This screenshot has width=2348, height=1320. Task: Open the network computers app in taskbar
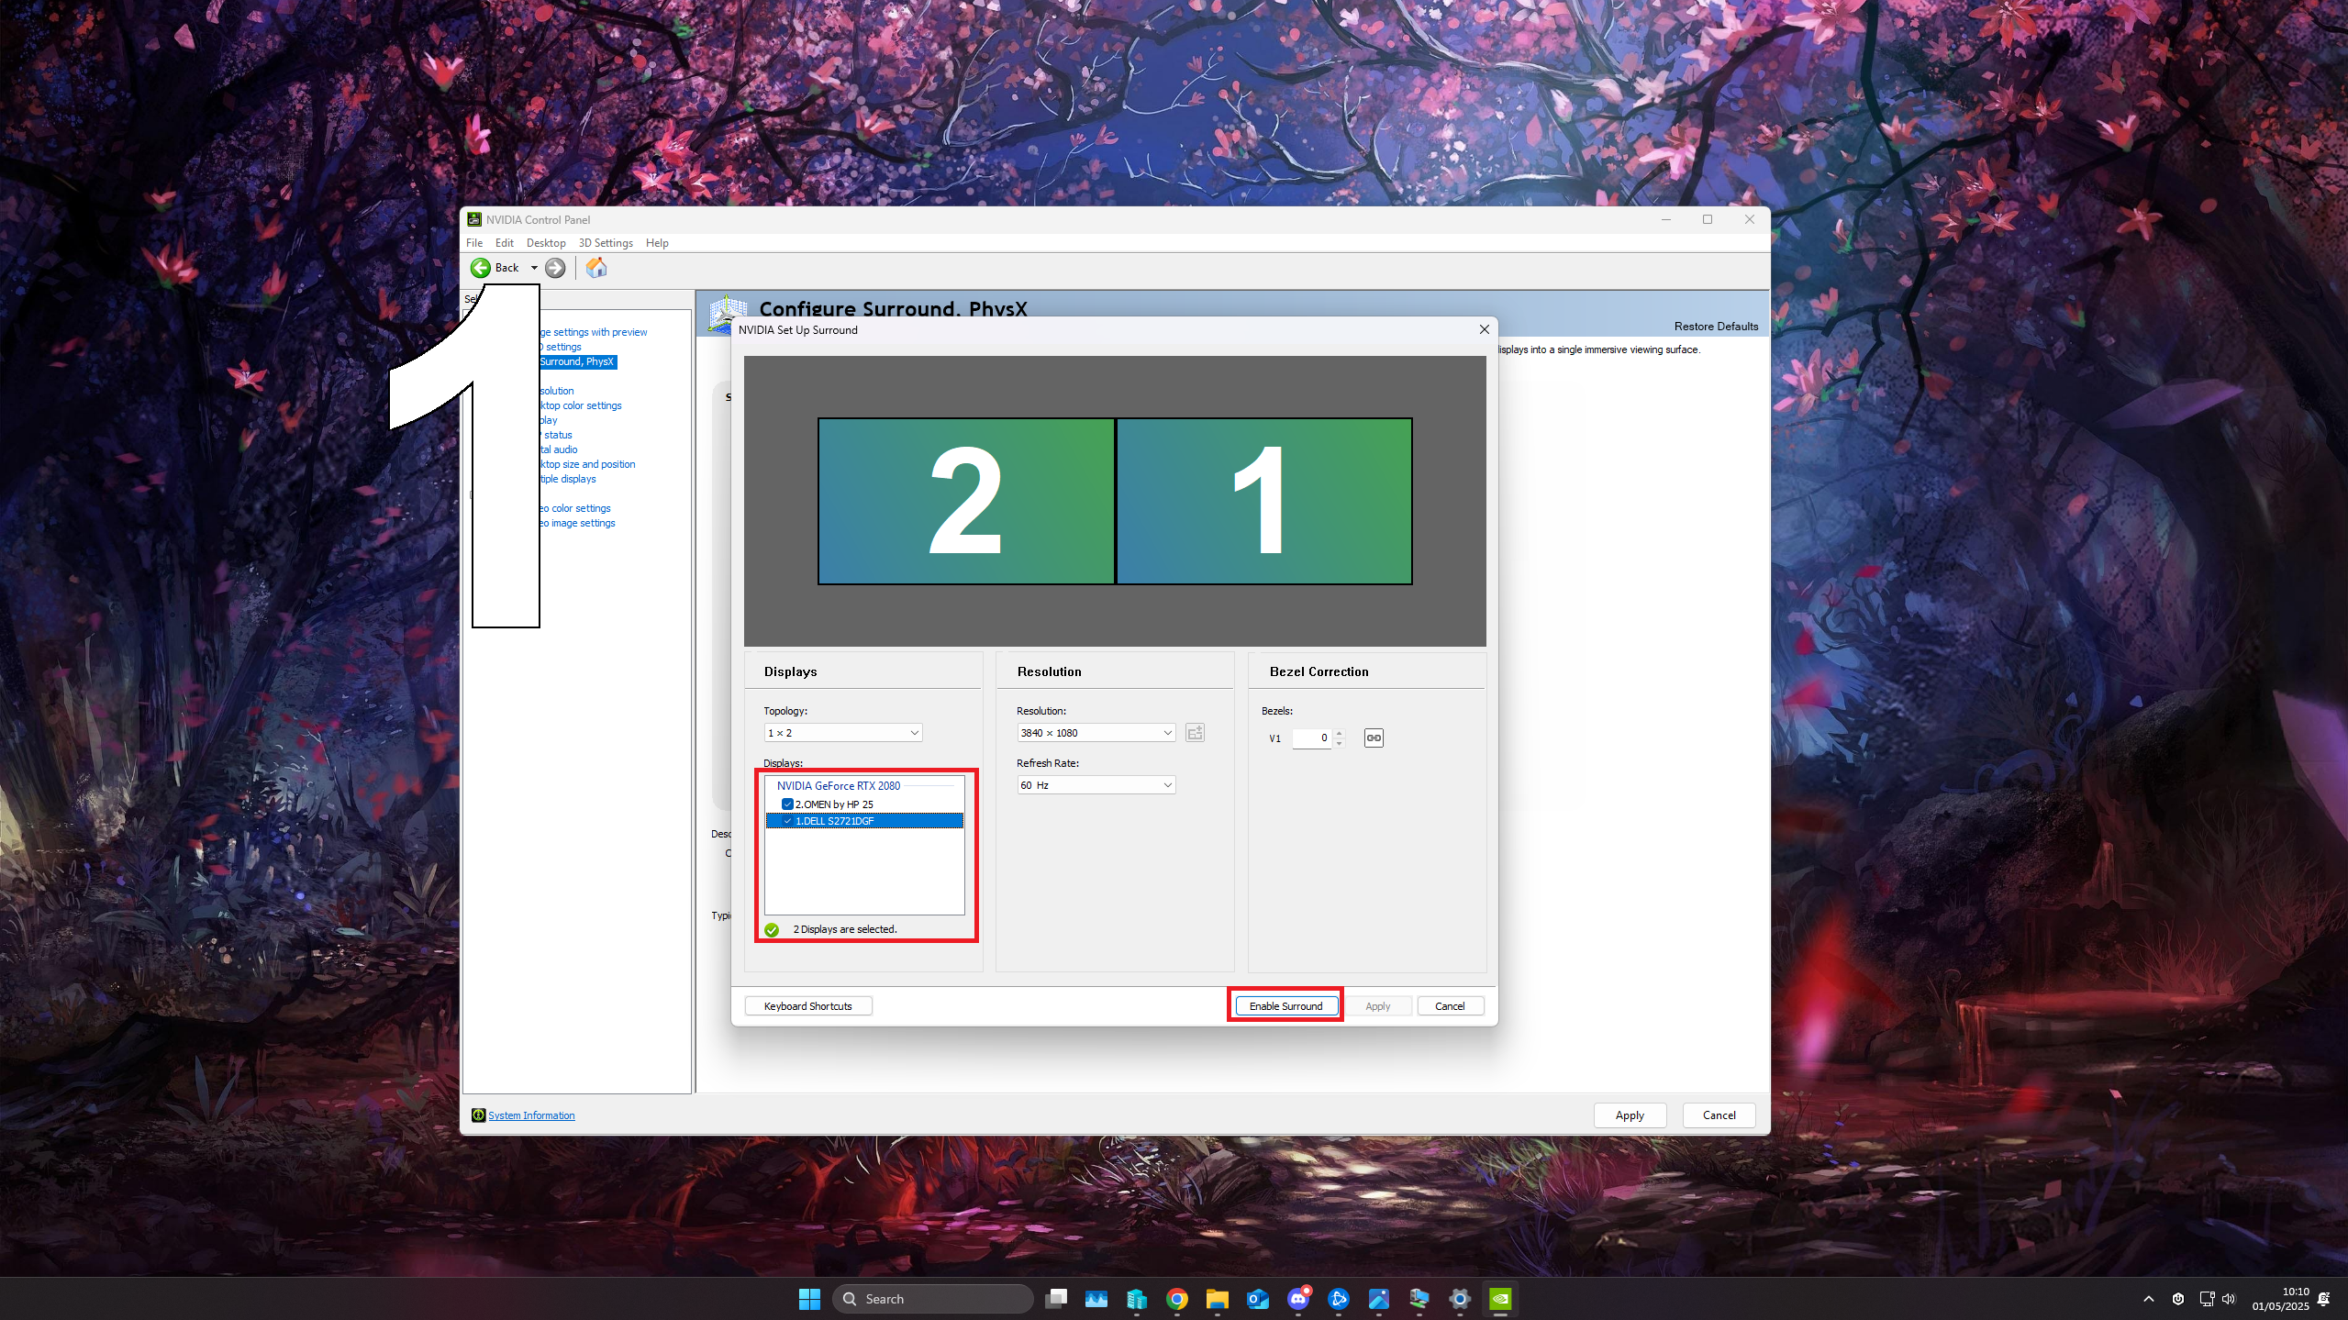click(1419, 1299)
